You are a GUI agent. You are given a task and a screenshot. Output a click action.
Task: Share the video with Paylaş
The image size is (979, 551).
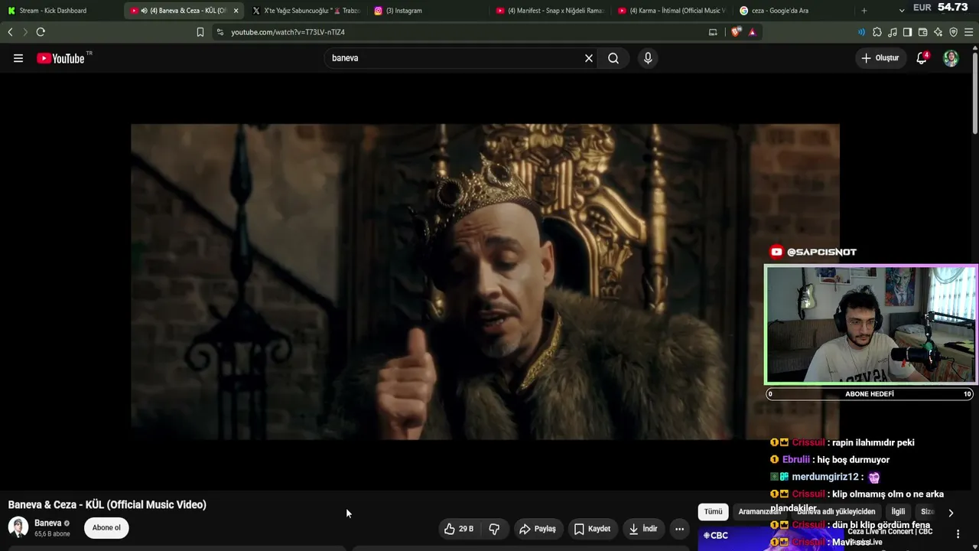538,529
